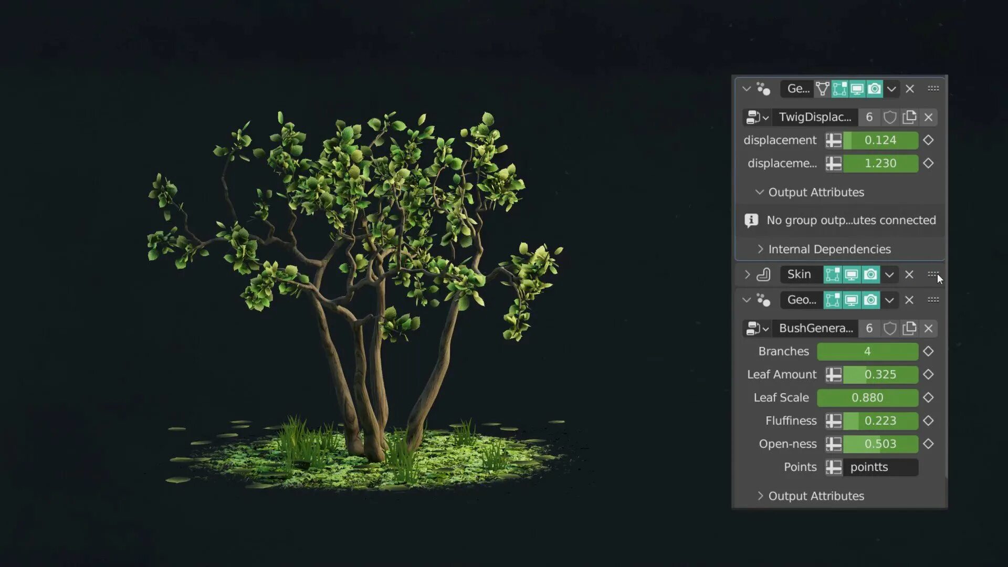1008x567 pixels.
Task: Toggle Skin modifier viewport display
Action: pos(851,274)
